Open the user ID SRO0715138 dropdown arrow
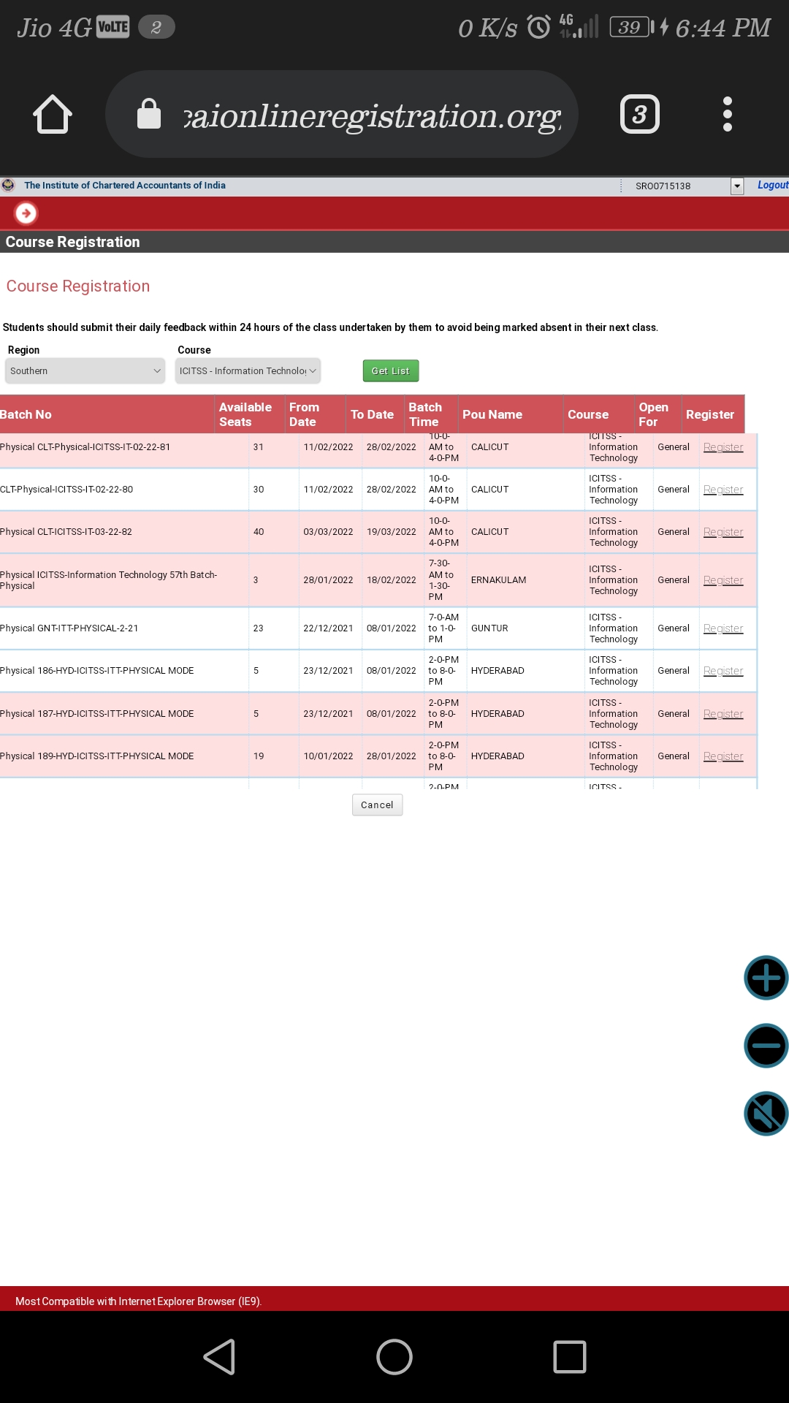 pos(737,186)
